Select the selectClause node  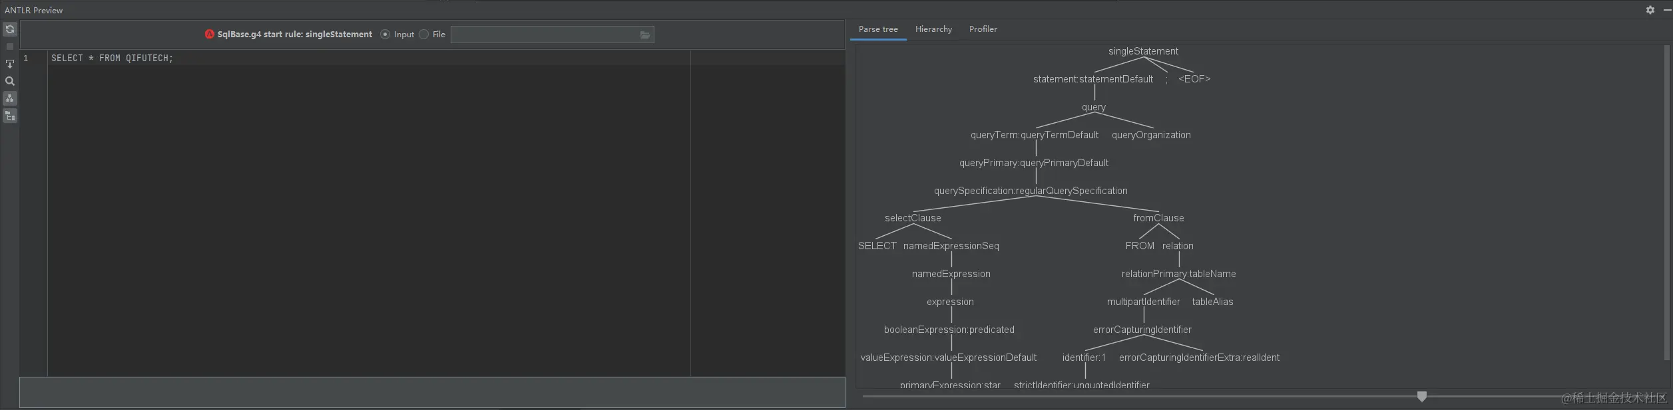[913, 218]
